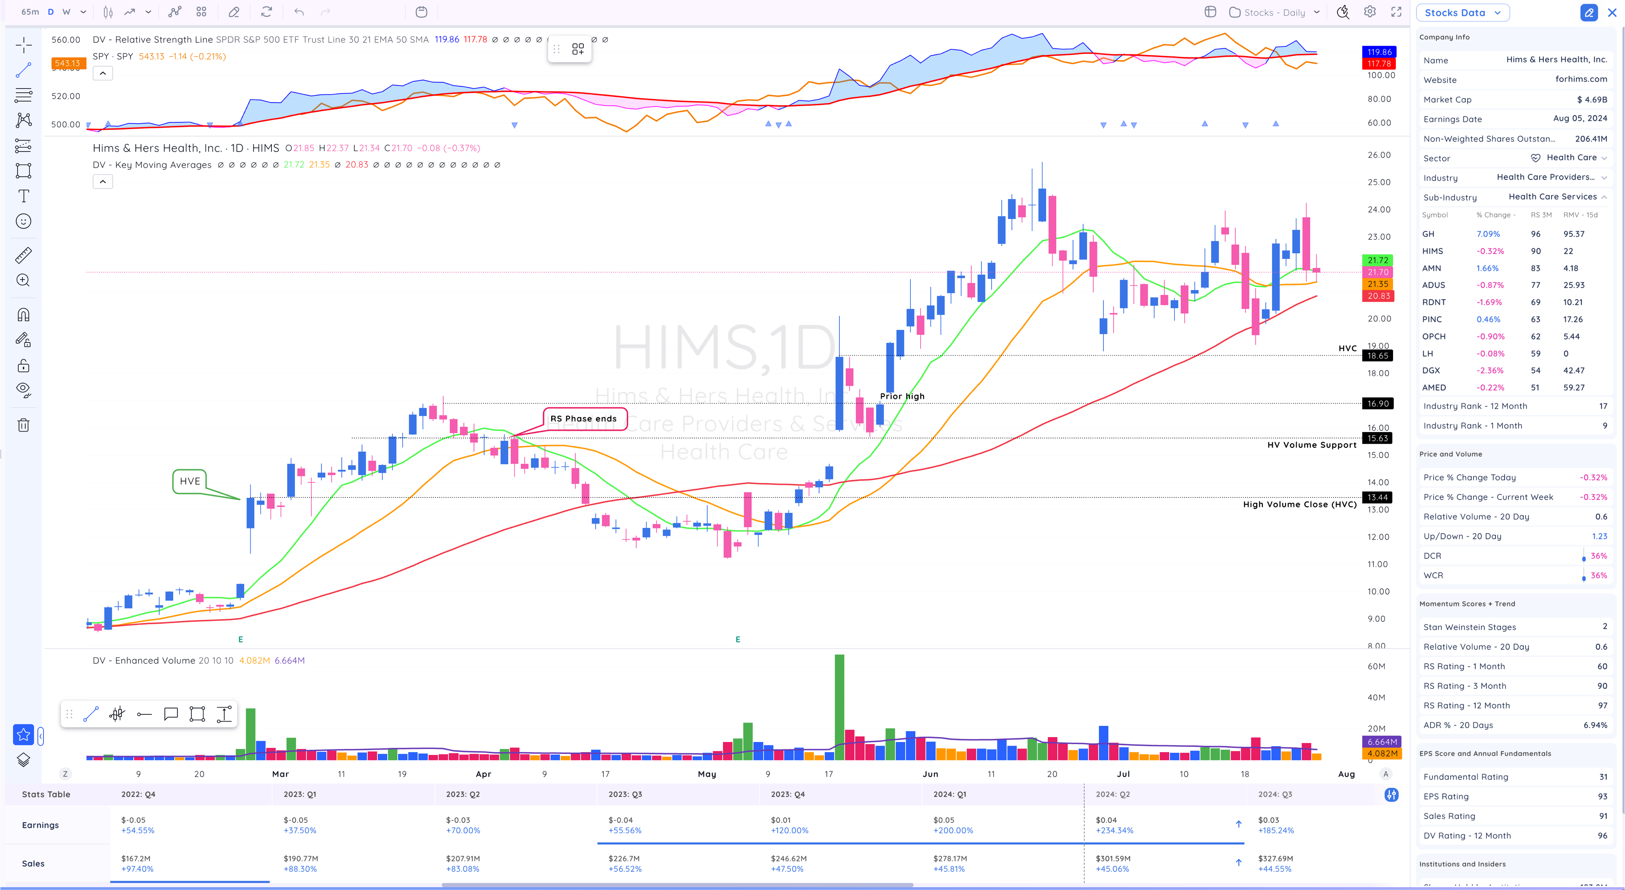The height and width of the screenshot is (890, 1625).
Task: Click the trash remove drawings icon
Action: [23, 425]
